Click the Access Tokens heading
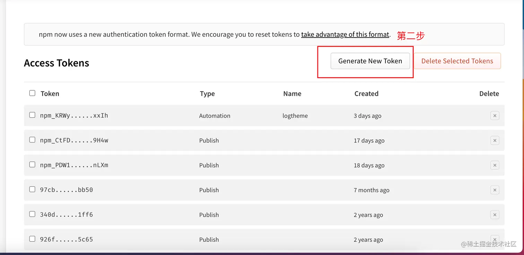The image size is (524, 255). tap(56, 63)
